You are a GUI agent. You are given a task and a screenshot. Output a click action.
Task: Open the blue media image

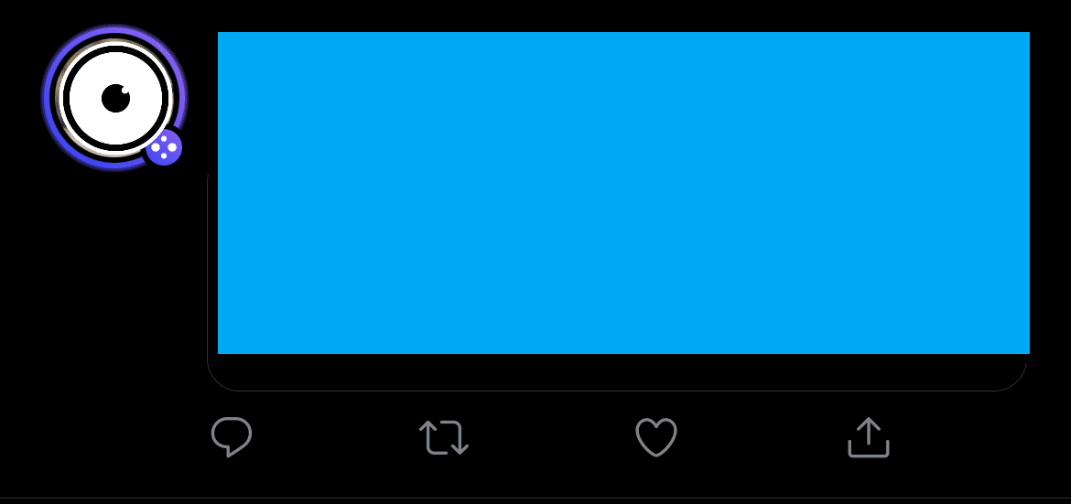[623, 193]
